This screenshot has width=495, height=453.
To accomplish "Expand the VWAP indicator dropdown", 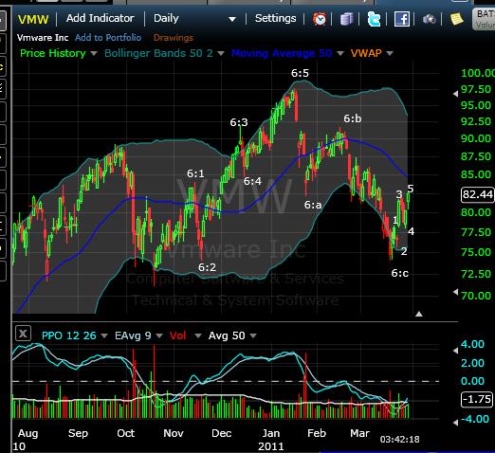I will point(390,53).
